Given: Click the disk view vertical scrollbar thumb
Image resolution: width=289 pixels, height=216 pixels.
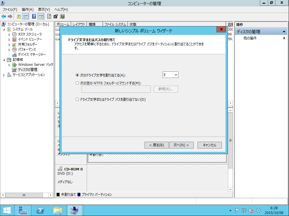Looking at the screenshot, I should point(230,140).
